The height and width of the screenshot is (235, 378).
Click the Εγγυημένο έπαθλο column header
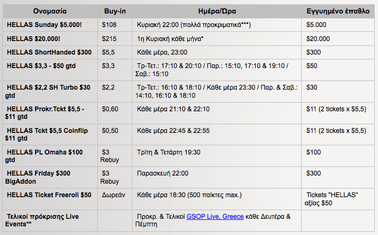(x=338, y=11)
